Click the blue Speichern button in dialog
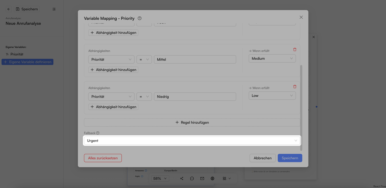The height and width of the screenshot is (188, 386). 290,158
